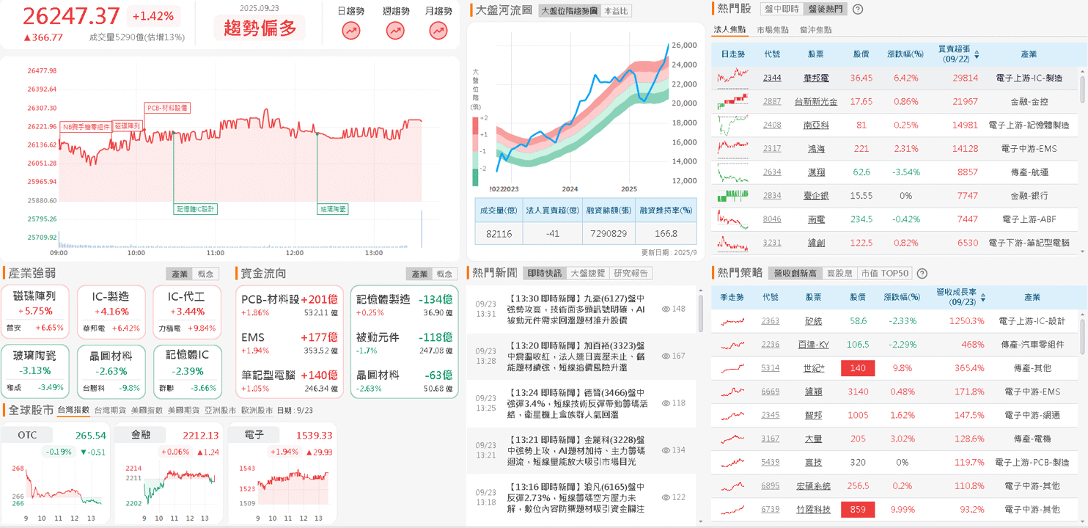Switch 資金流向 panel to 產業
Viewport: 1088px width, 528px height.
coord(419,274)
